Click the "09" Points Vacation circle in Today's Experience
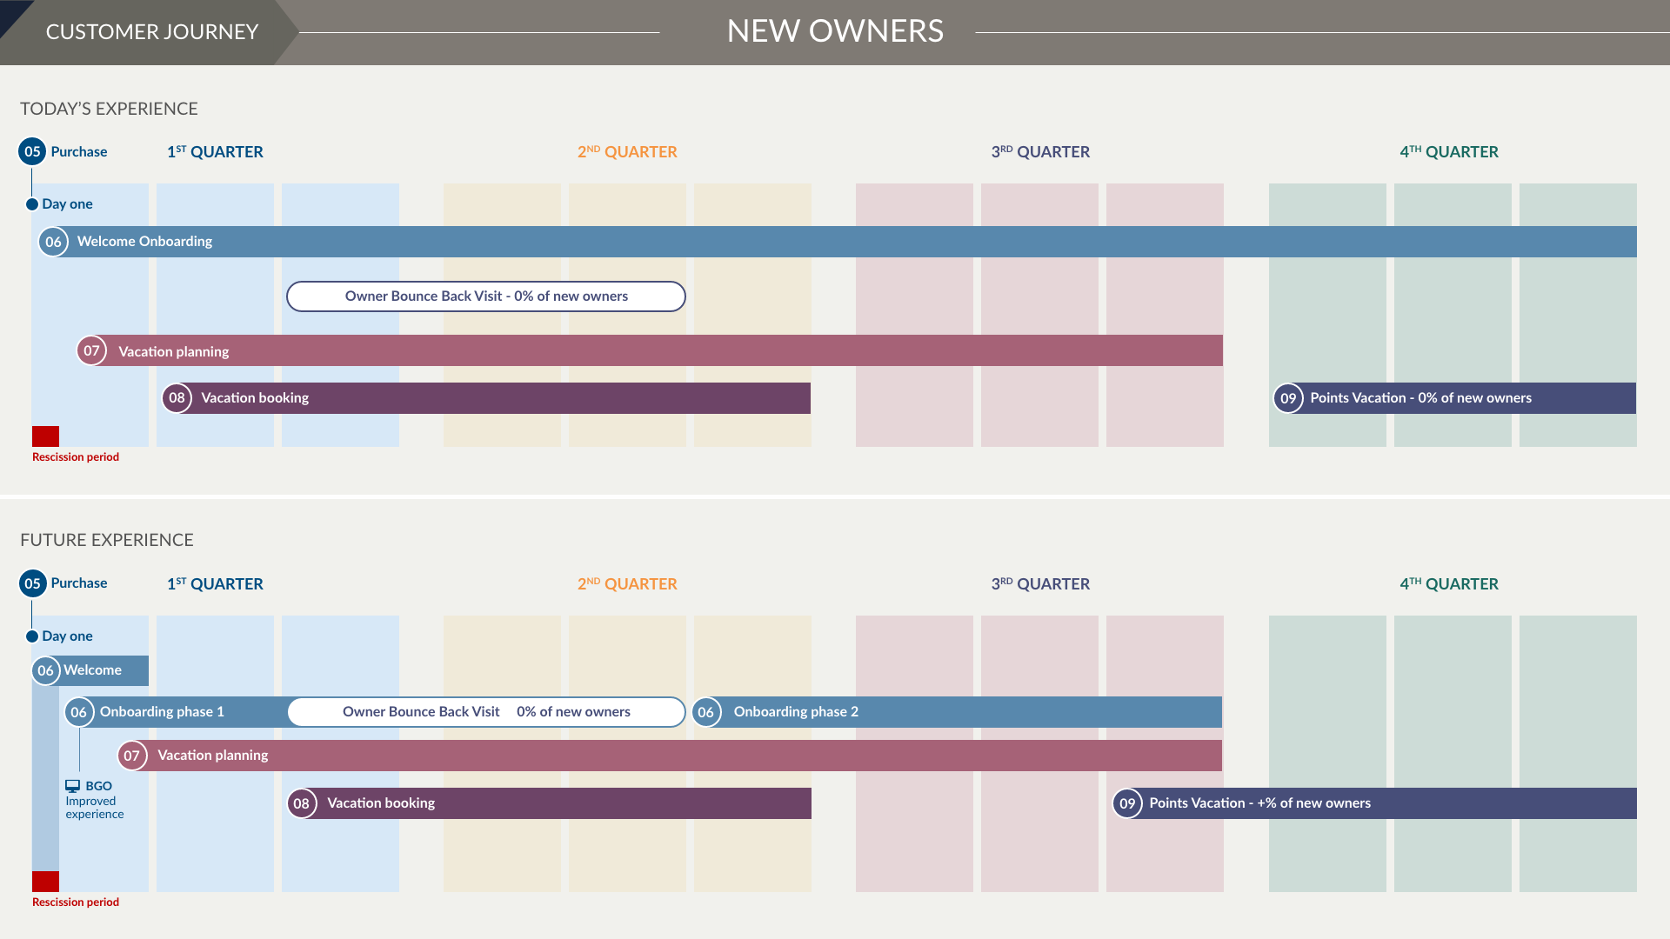 pos(1288,397)
